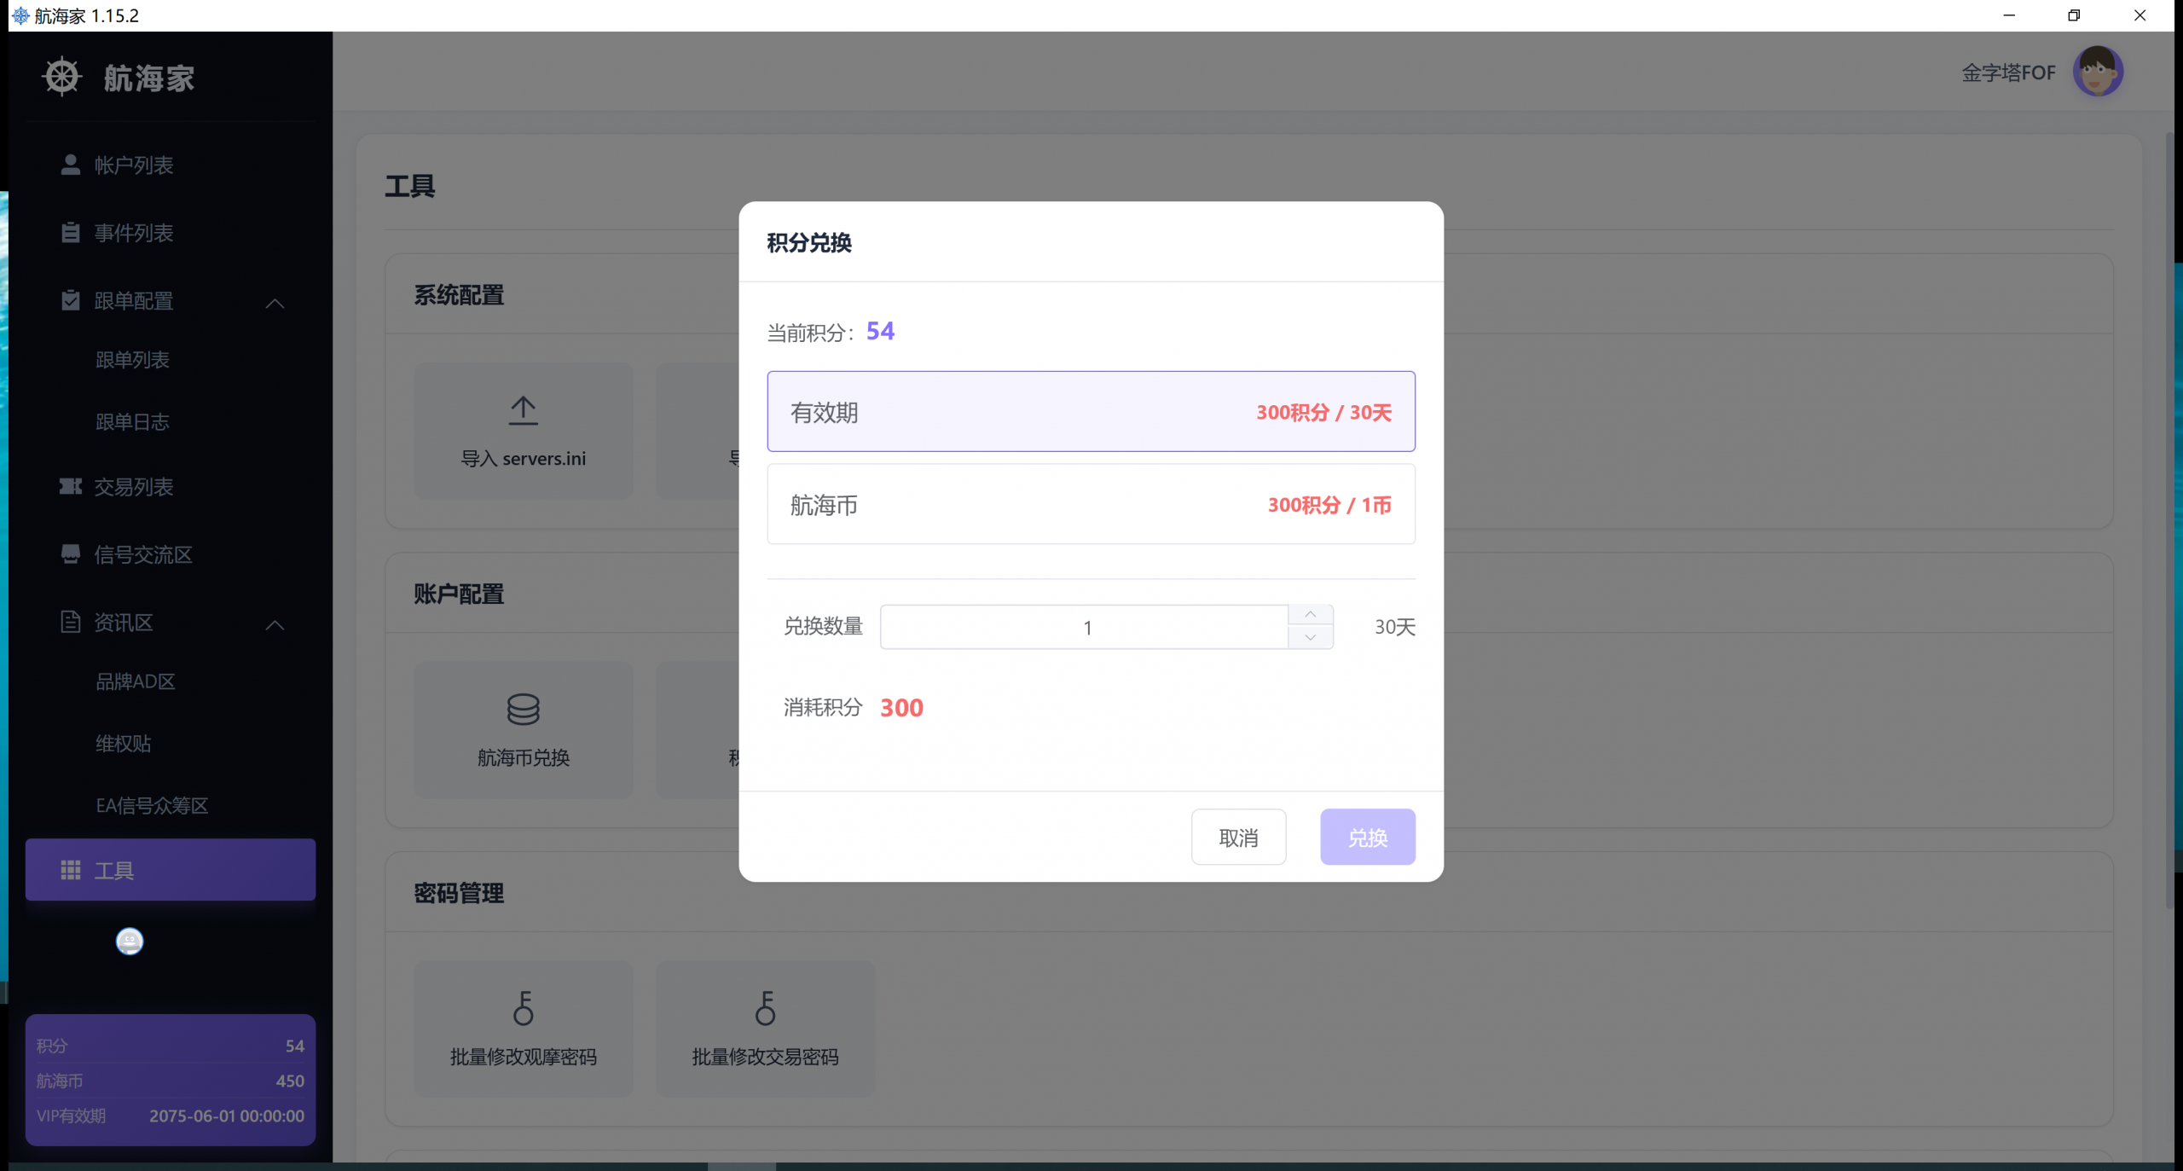Decrease 兑换数量 with the down arrow
The image size is (2183, 1171).
point(1310,637)
